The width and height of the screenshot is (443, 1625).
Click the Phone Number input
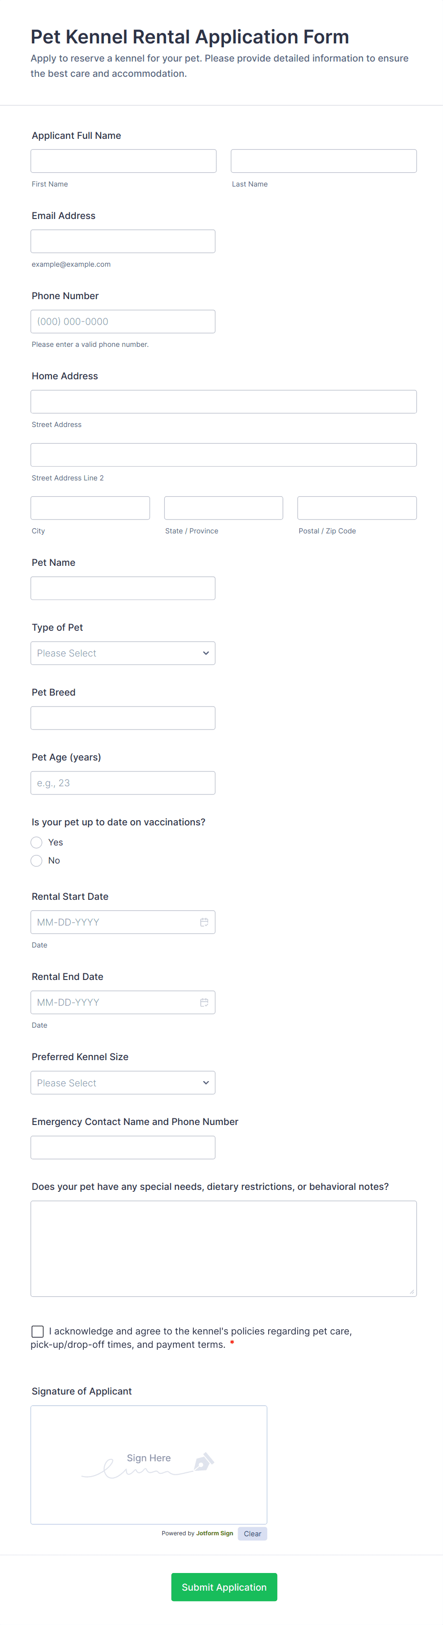tap(123, 321)
